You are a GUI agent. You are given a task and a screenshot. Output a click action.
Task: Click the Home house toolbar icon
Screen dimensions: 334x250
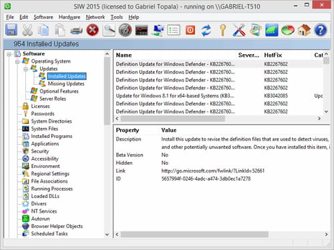[304, 30]
